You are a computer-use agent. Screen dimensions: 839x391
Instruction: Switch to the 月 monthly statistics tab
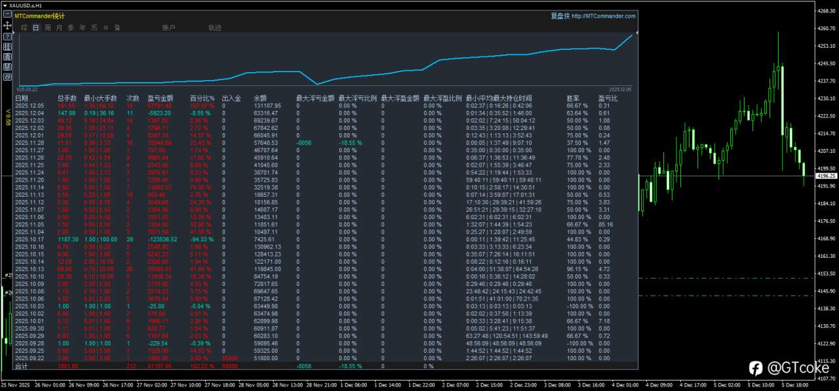click(x=59, y=28)
